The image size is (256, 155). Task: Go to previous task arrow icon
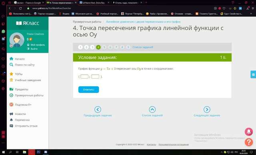pyautogui.click(x=98, y=109)
